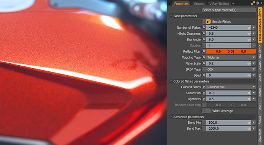Collapse the Colored flakes parameters section
This screenshot has height=145, width=264.
(x=171, y=81)
